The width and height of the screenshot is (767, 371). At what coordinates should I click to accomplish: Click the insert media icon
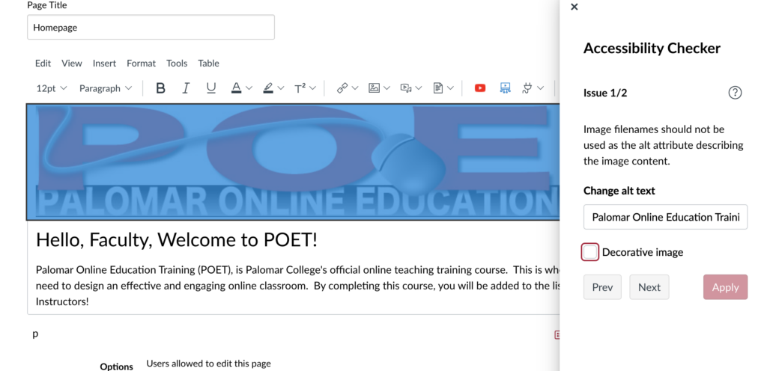pos(405,88)
